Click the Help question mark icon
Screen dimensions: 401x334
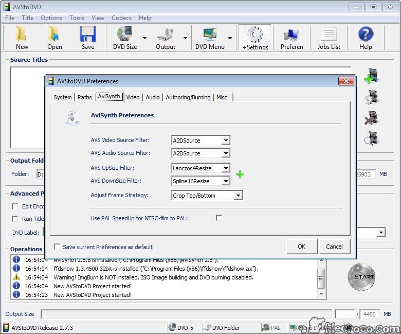point(366,34)
